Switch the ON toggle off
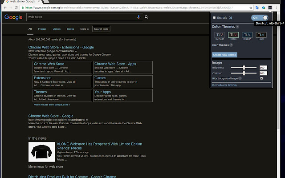Image resolution: width=285 pixels, height=178 pixels. [260, 18]
